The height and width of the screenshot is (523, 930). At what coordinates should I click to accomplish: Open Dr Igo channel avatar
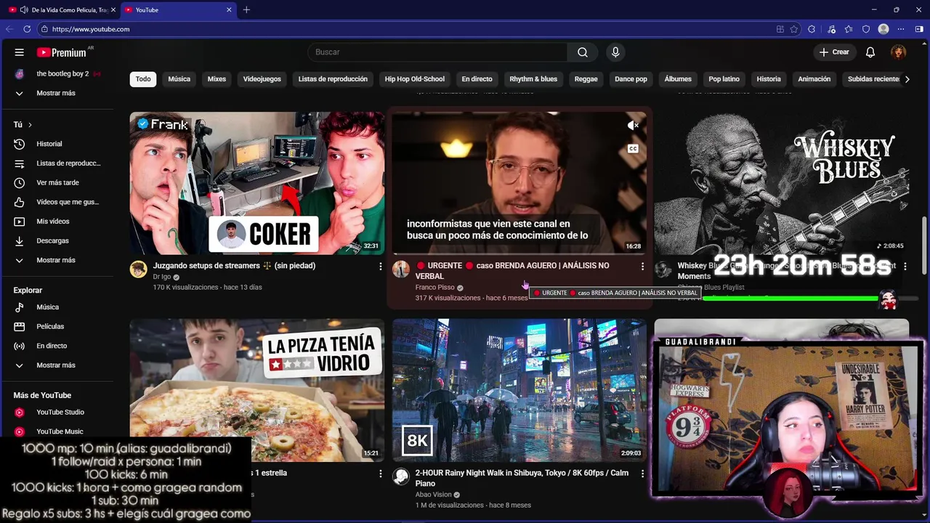138,269
